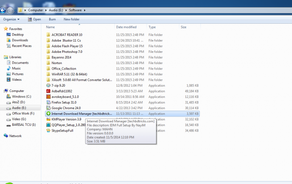Sort files by Name column header
This screenshot has height=184, width=292.
(50, 27)
